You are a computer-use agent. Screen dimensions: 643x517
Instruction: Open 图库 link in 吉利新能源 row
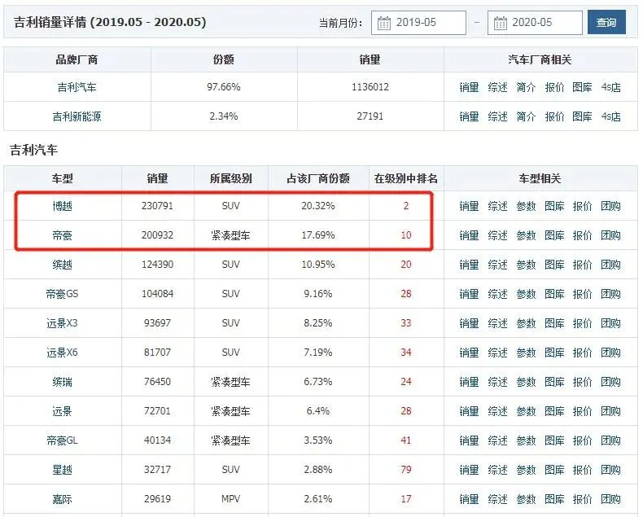tap(582, 116)
